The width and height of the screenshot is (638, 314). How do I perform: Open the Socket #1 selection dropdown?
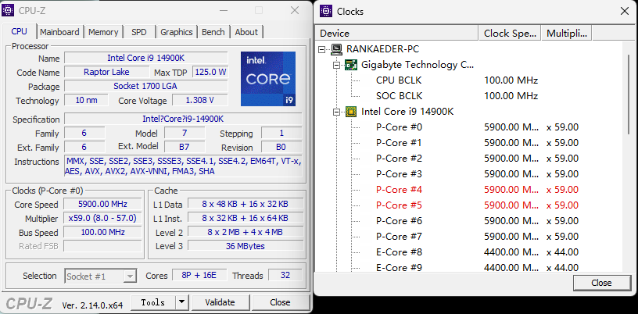click(130, 276)
